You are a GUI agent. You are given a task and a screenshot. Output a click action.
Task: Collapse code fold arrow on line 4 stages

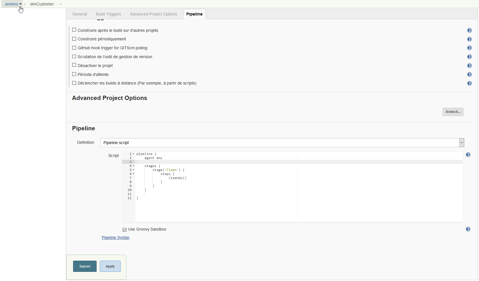pyautogui.click(x=133, y=166)
